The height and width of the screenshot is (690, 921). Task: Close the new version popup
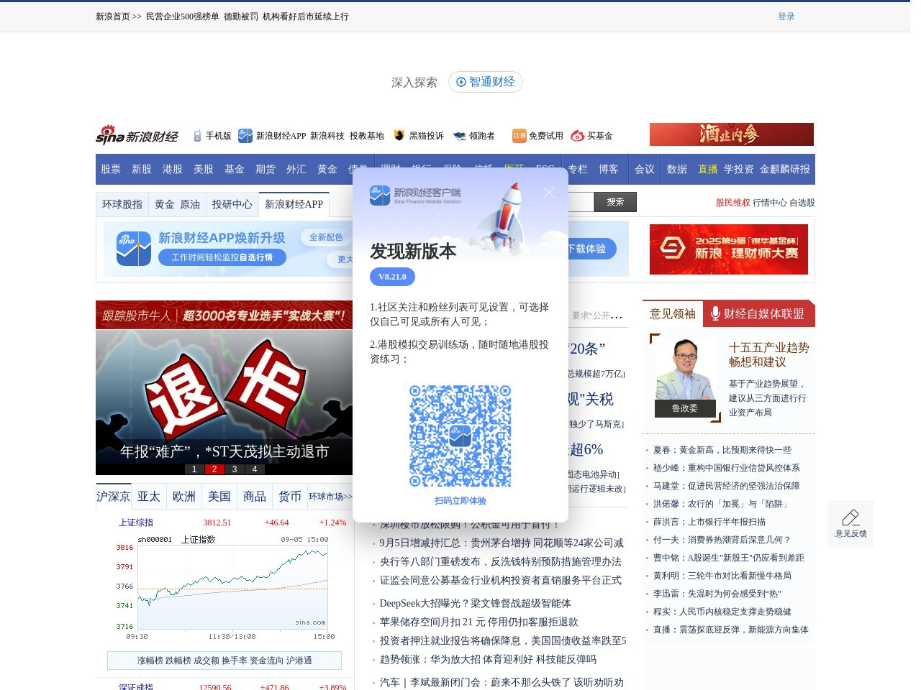coord(549,193)
